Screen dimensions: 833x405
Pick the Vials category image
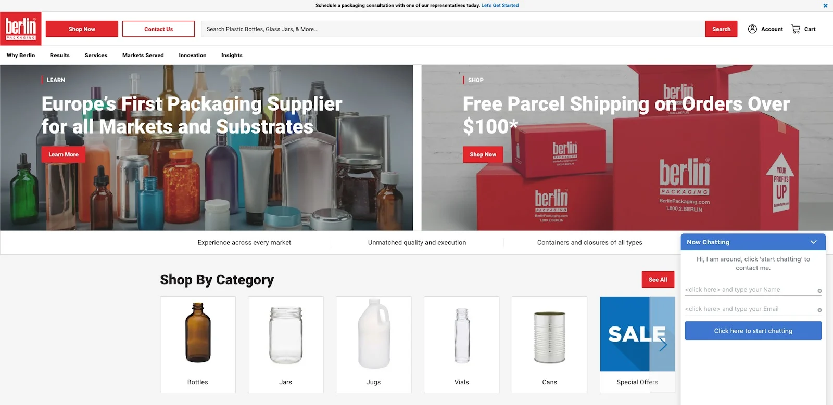(462, 335)
